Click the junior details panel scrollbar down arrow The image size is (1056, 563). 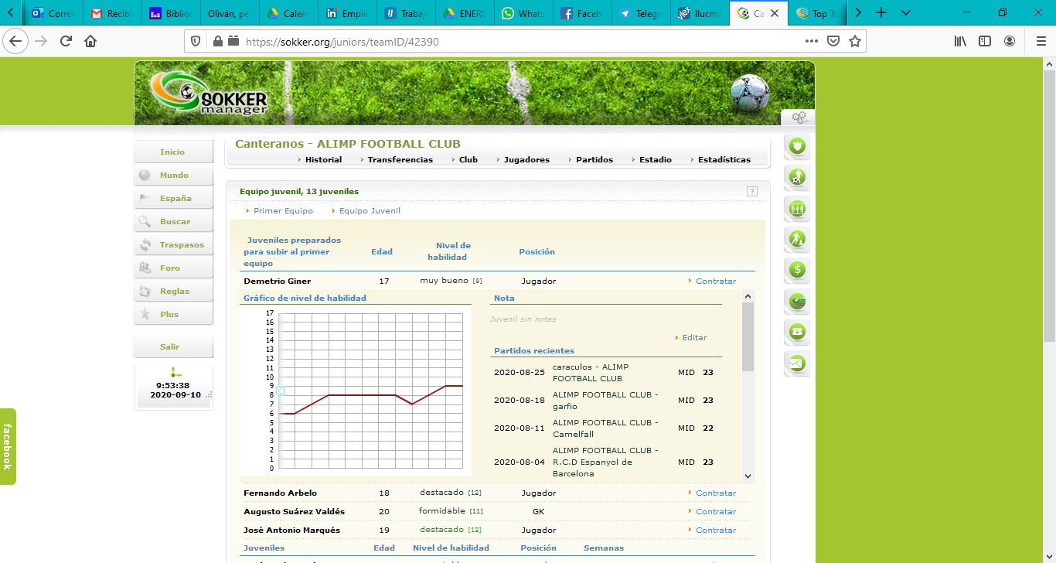click(x=748, y=476)
